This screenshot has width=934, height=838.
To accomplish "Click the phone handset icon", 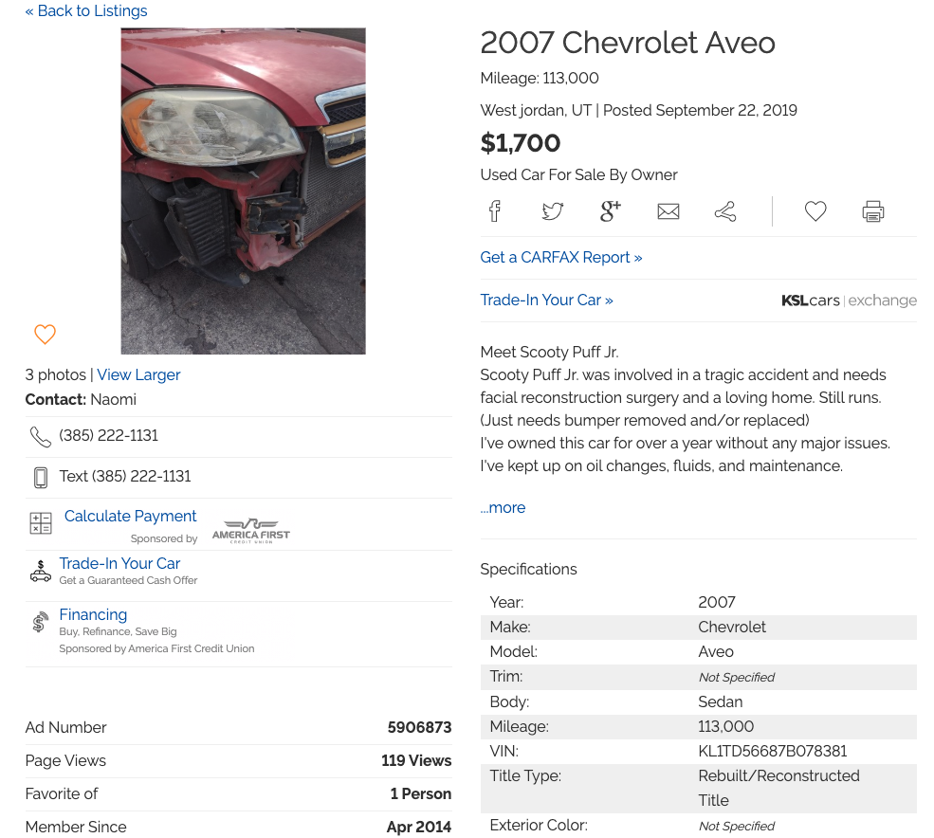I will [x=41, y=437].
